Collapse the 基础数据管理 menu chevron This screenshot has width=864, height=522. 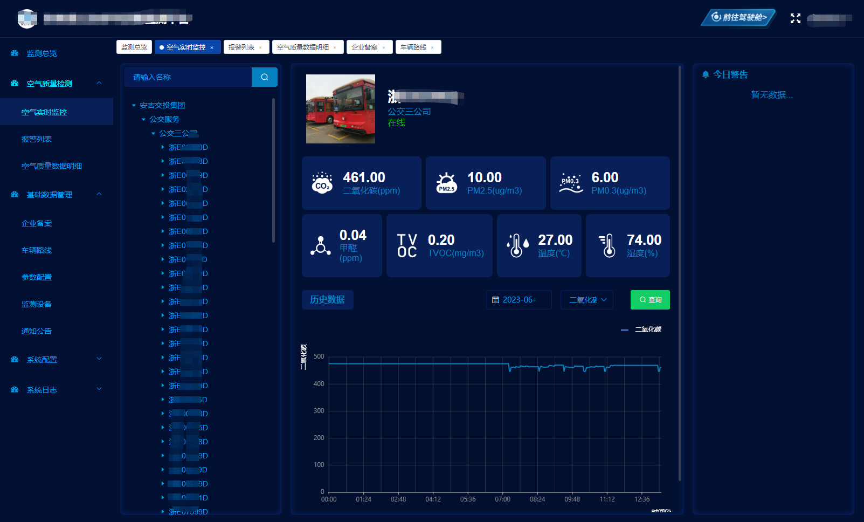pyautogui.click(x=99, y=194)
